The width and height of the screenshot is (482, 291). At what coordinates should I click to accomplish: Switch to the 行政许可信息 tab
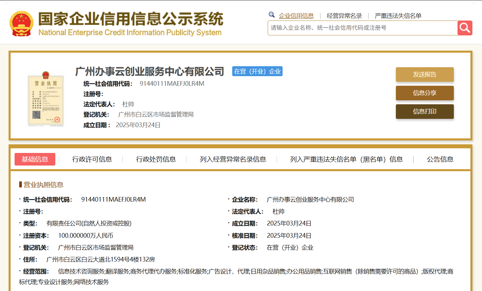pyautogui.click(x=93, y=159)
